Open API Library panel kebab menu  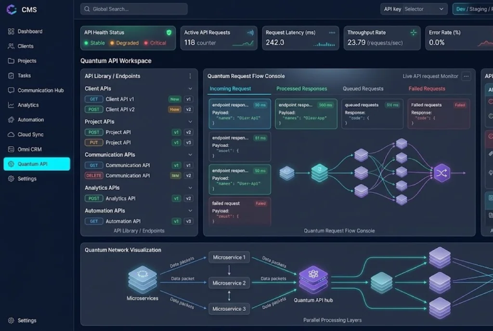(190, 76)
